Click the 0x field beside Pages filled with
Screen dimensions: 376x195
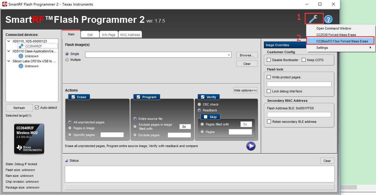246,124
